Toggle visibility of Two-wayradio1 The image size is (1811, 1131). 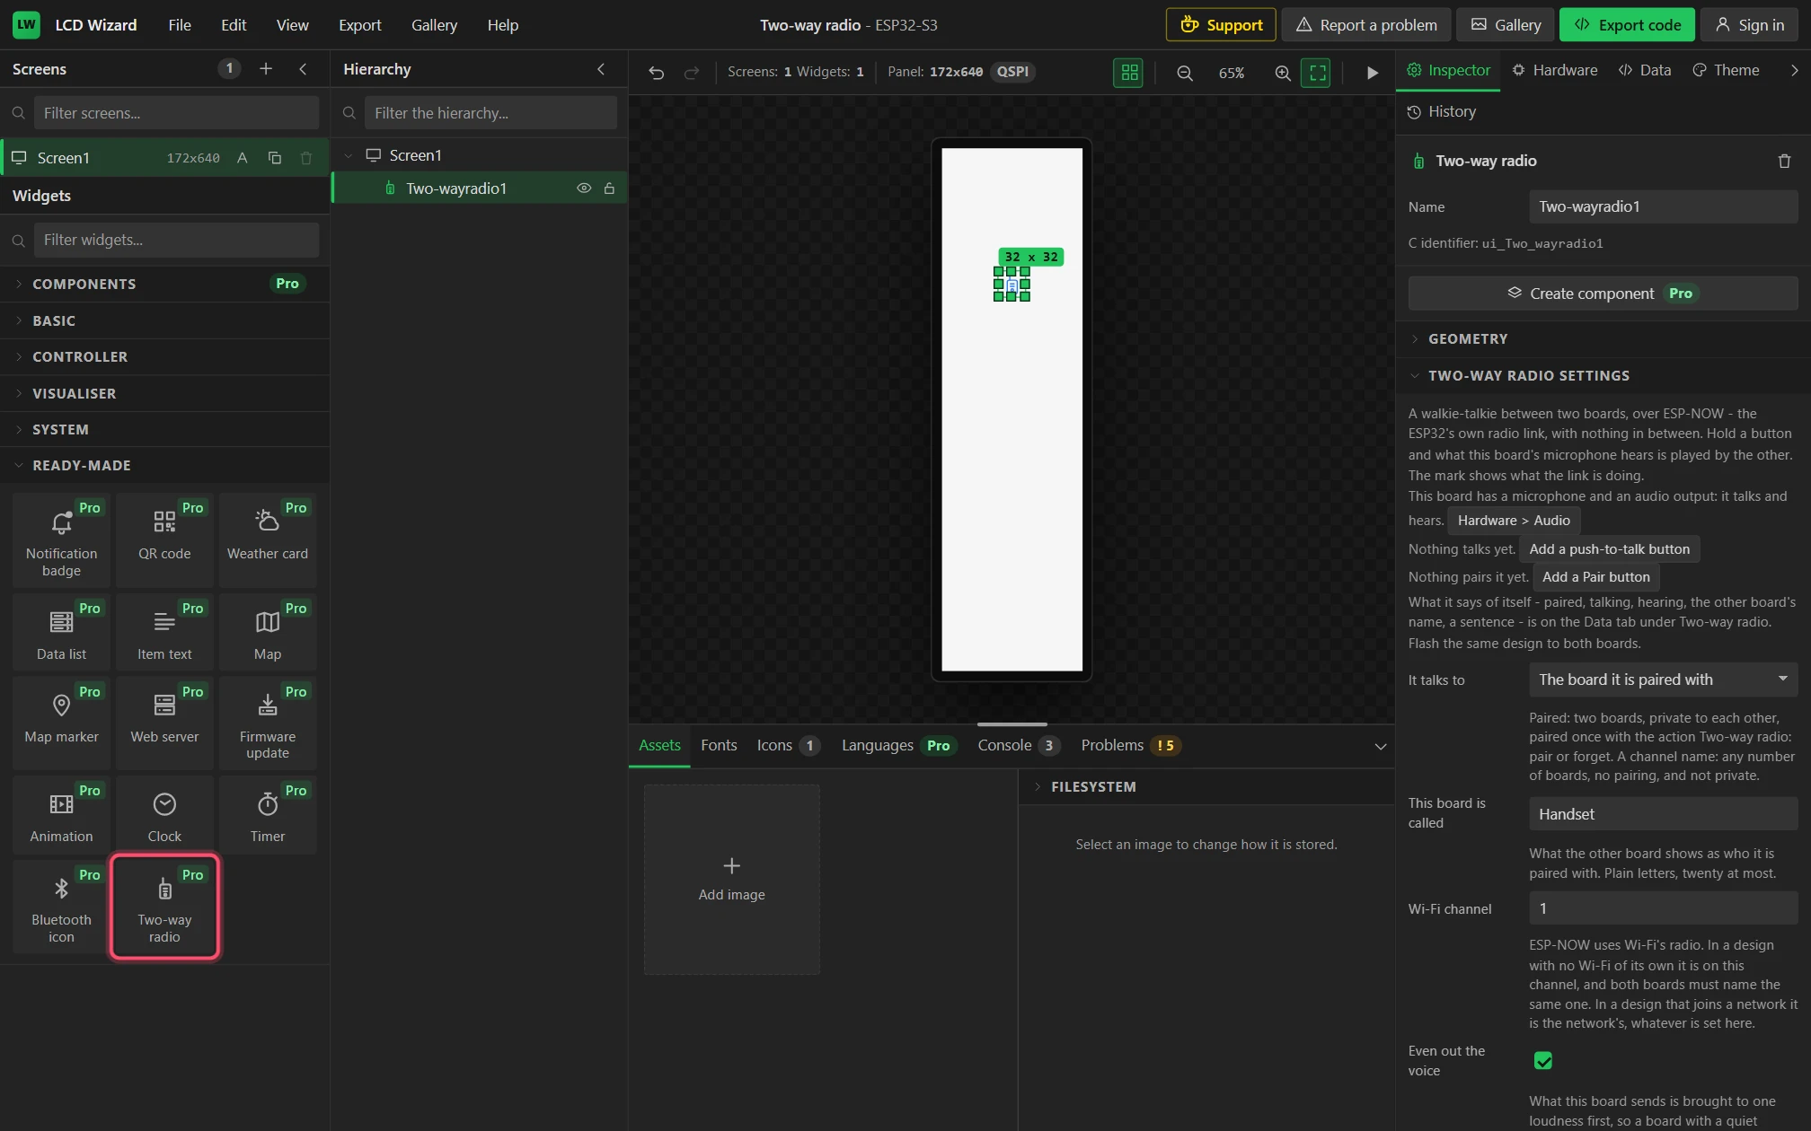click(x=584, y=188)
